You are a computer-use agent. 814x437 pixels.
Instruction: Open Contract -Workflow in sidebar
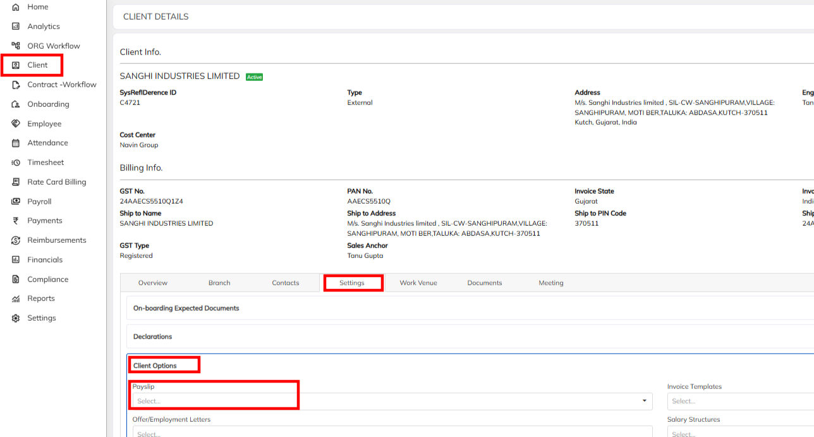tap(62, 85)
